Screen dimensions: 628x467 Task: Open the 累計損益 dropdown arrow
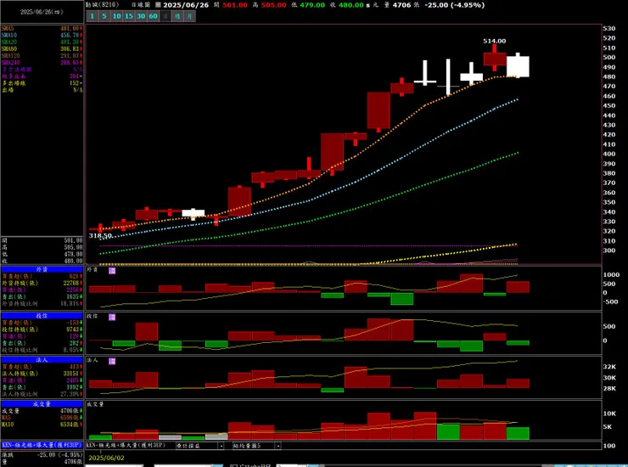click(221, 446)
